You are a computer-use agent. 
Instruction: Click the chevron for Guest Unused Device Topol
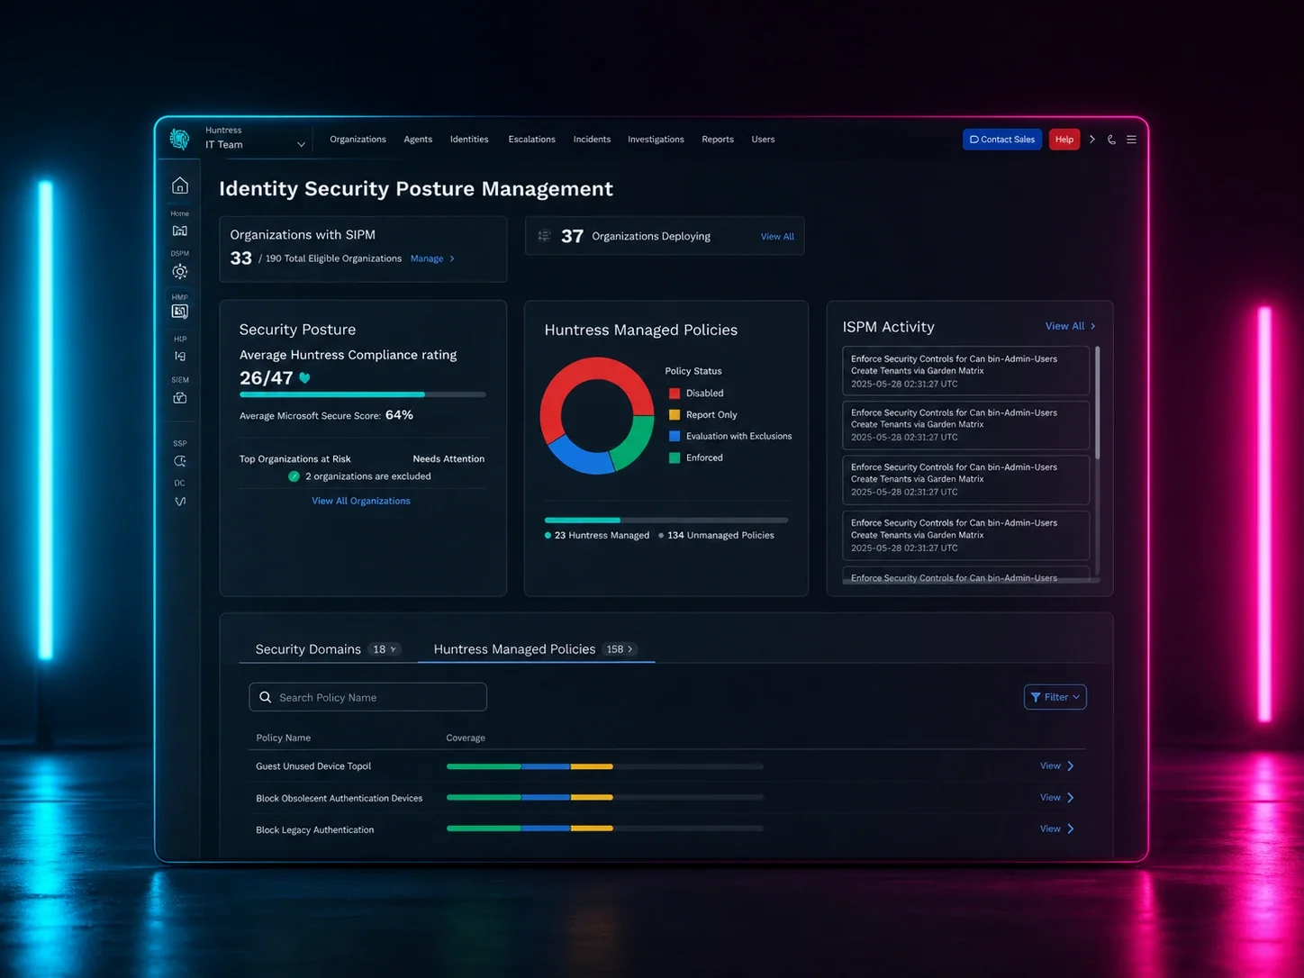[1071, 766]
